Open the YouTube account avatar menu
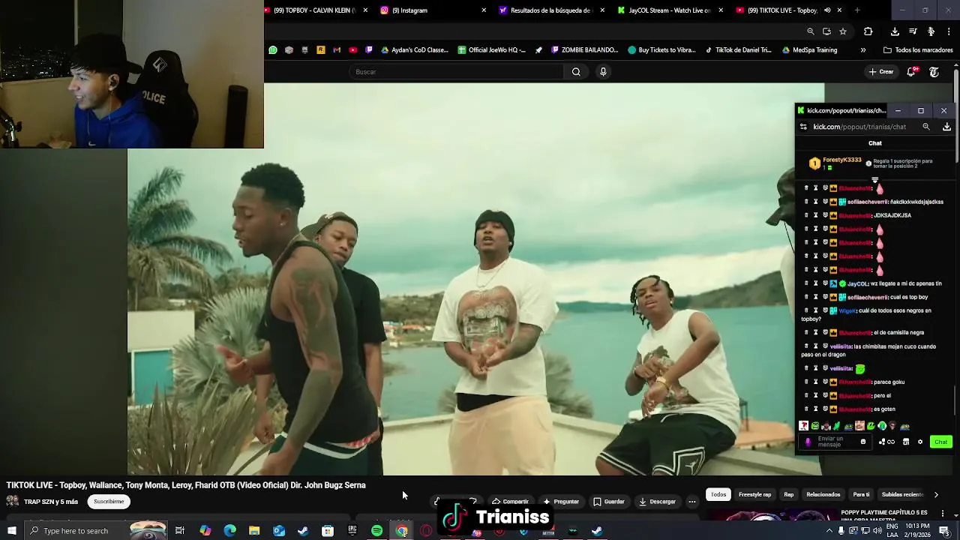Image resolution: width=960 pixels, height=540 pixels. point(934,72)
